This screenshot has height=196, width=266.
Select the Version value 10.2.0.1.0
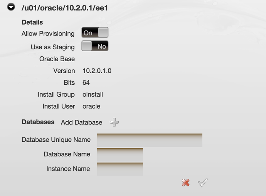click(97, 71)
